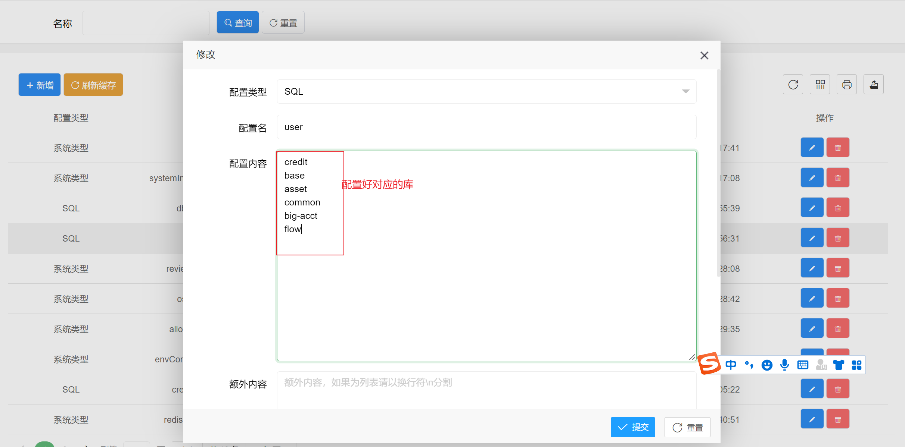Viewport: 905px width, 447px height.
Task: Open Sogou soft keyboard icon
Action: pos(802,365)
